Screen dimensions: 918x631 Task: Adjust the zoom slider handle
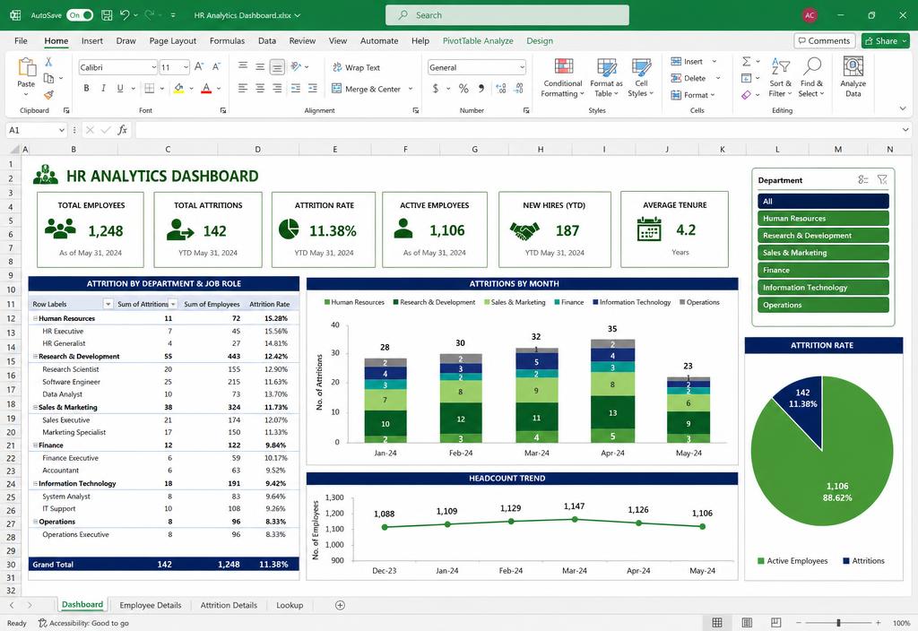coord(838,623)
